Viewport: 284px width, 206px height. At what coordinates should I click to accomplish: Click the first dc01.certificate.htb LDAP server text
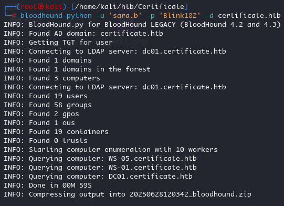[x=184, y=51]
